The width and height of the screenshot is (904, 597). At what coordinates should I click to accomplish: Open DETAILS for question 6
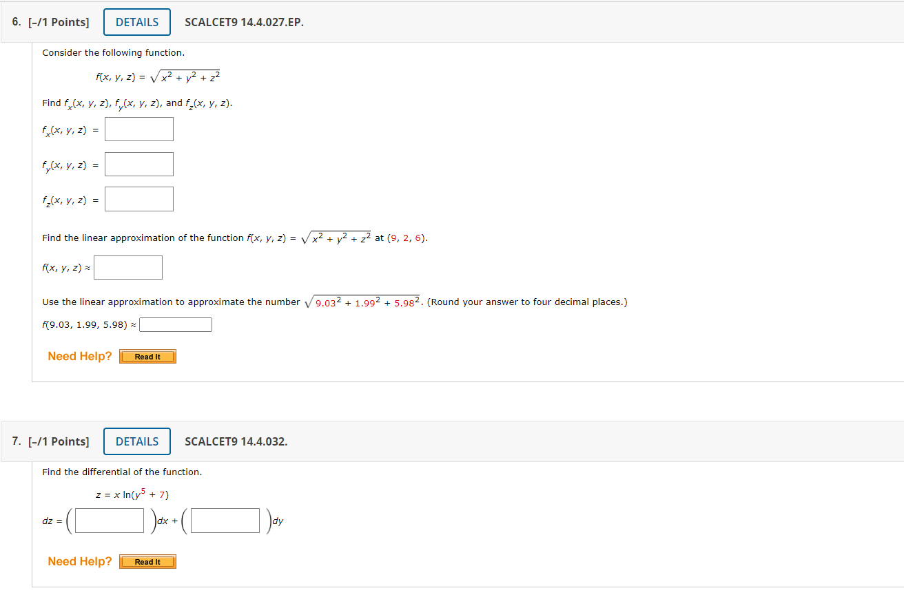(136, 21)
